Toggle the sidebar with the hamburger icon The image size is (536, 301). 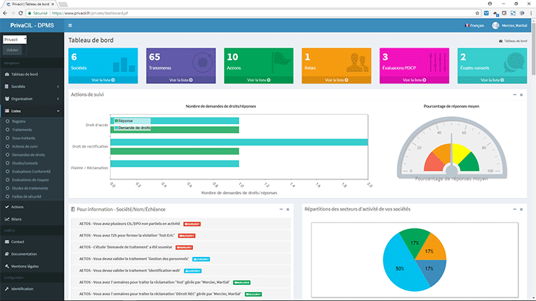click(x=69, y=26)
